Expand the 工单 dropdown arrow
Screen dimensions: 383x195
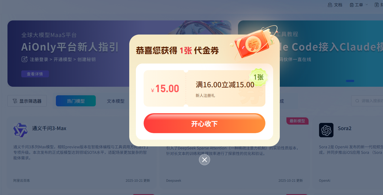(367, 4)
